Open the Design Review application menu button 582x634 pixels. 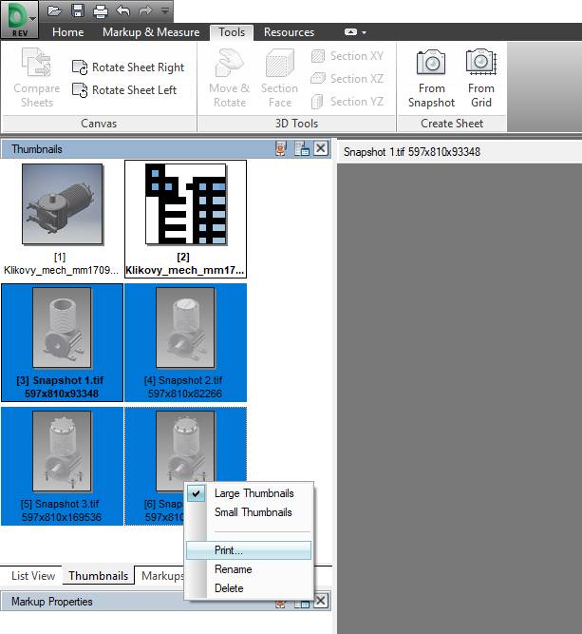click(x=19, y=19)
